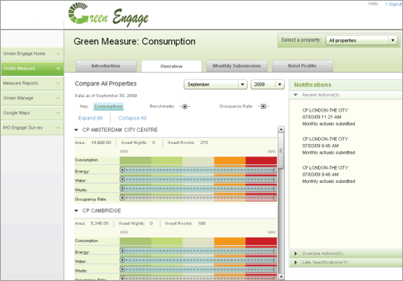403x281 pixels.
Task: Click Amsterdam Guest Rooms value 270
Action: (x=204, y=143)
